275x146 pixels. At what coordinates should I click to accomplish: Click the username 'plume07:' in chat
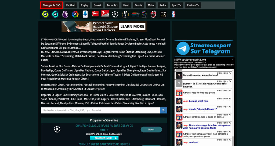pos(187,84)
